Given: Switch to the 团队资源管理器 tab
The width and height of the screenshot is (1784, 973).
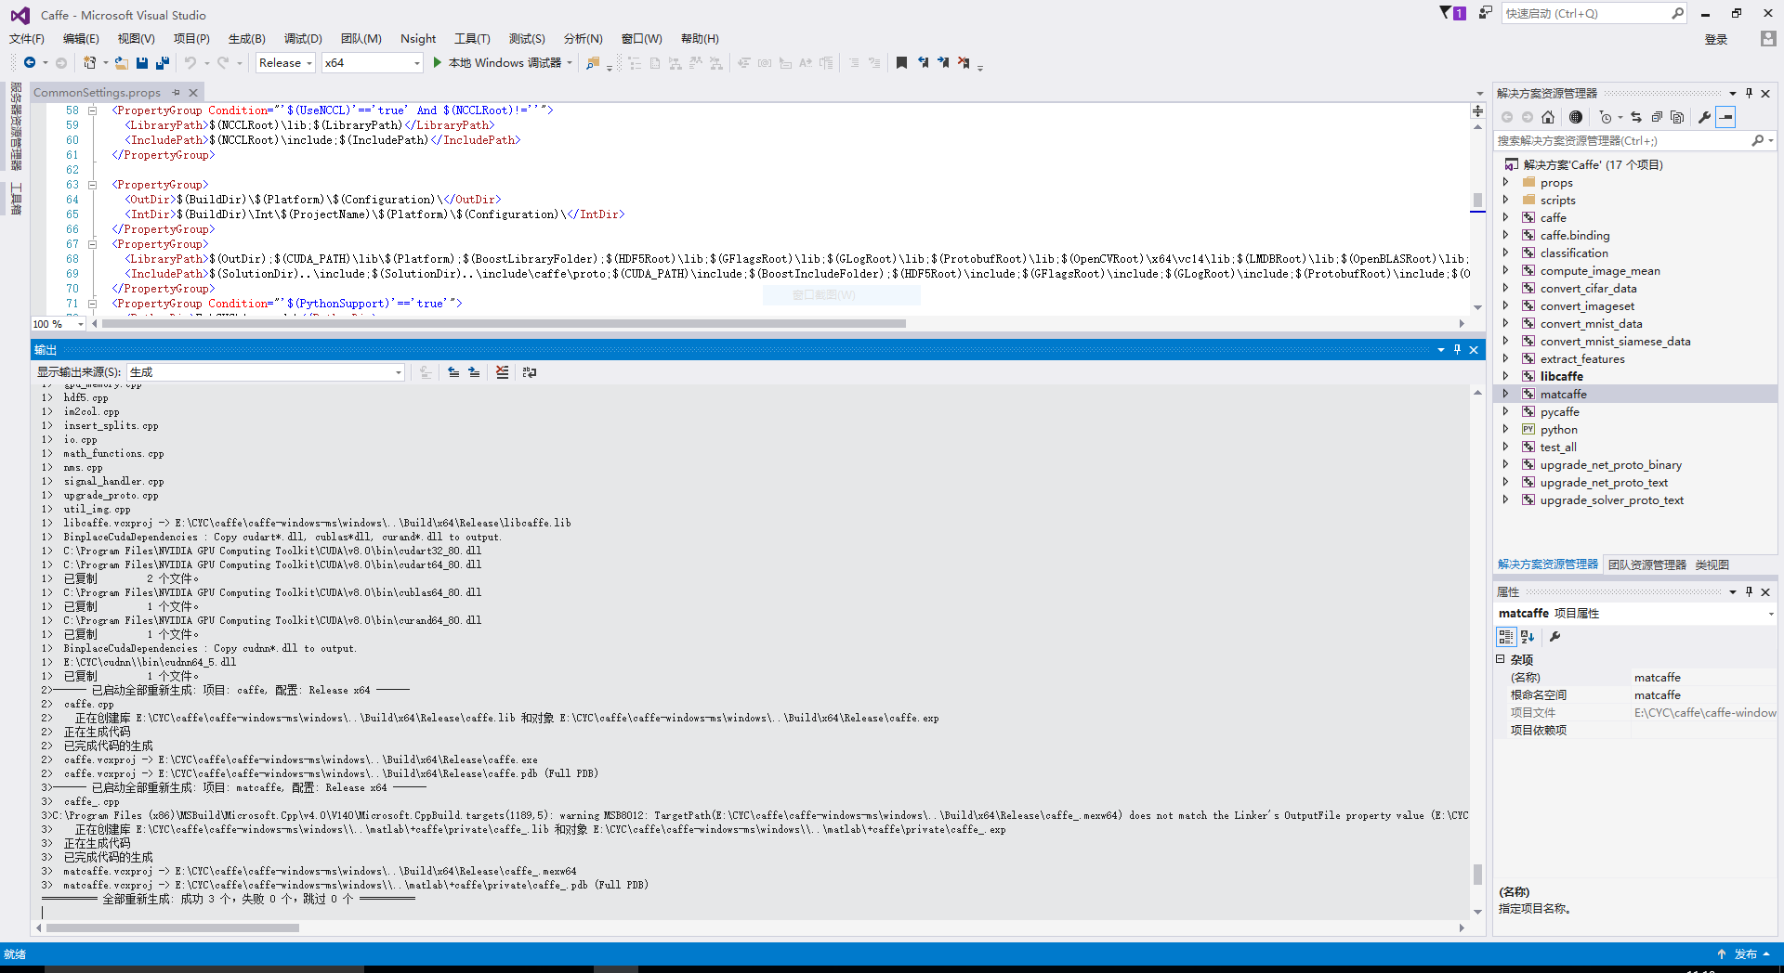Looking at the screenshot, I should pyautogui.click(x=1646, y=564).
